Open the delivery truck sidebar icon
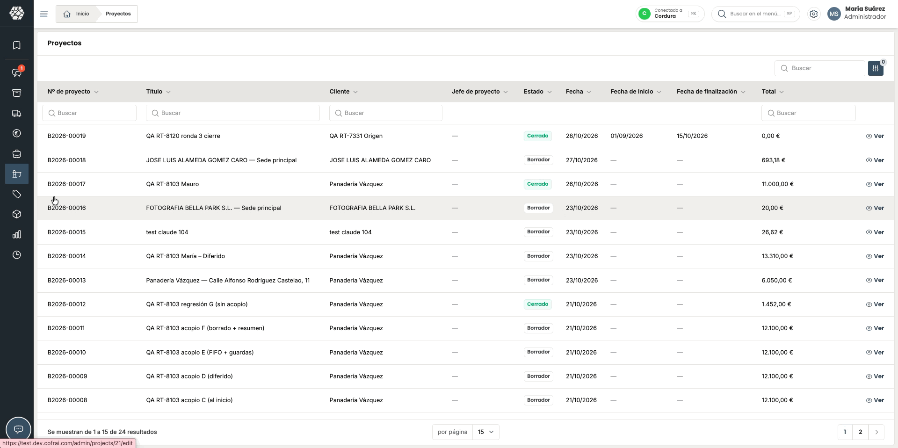Screen dimensions: 898x448 point(17,113)
